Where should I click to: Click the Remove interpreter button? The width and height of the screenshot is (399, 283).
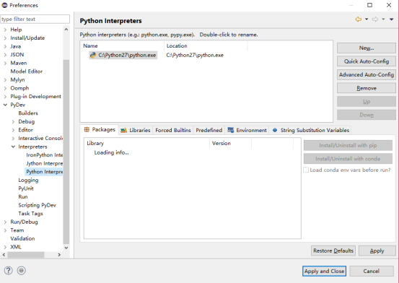(367, 88)
